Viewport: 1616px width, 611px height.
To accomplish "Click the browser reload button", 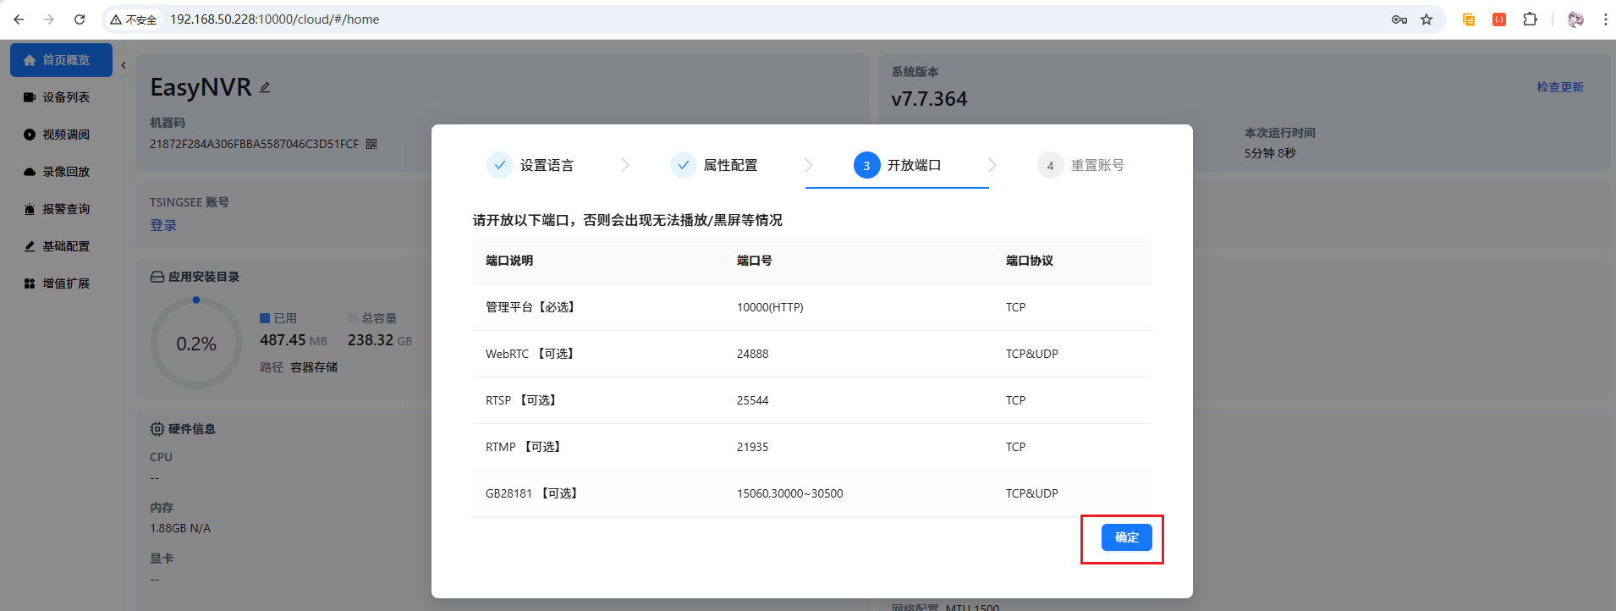I will tap(80, 19).
